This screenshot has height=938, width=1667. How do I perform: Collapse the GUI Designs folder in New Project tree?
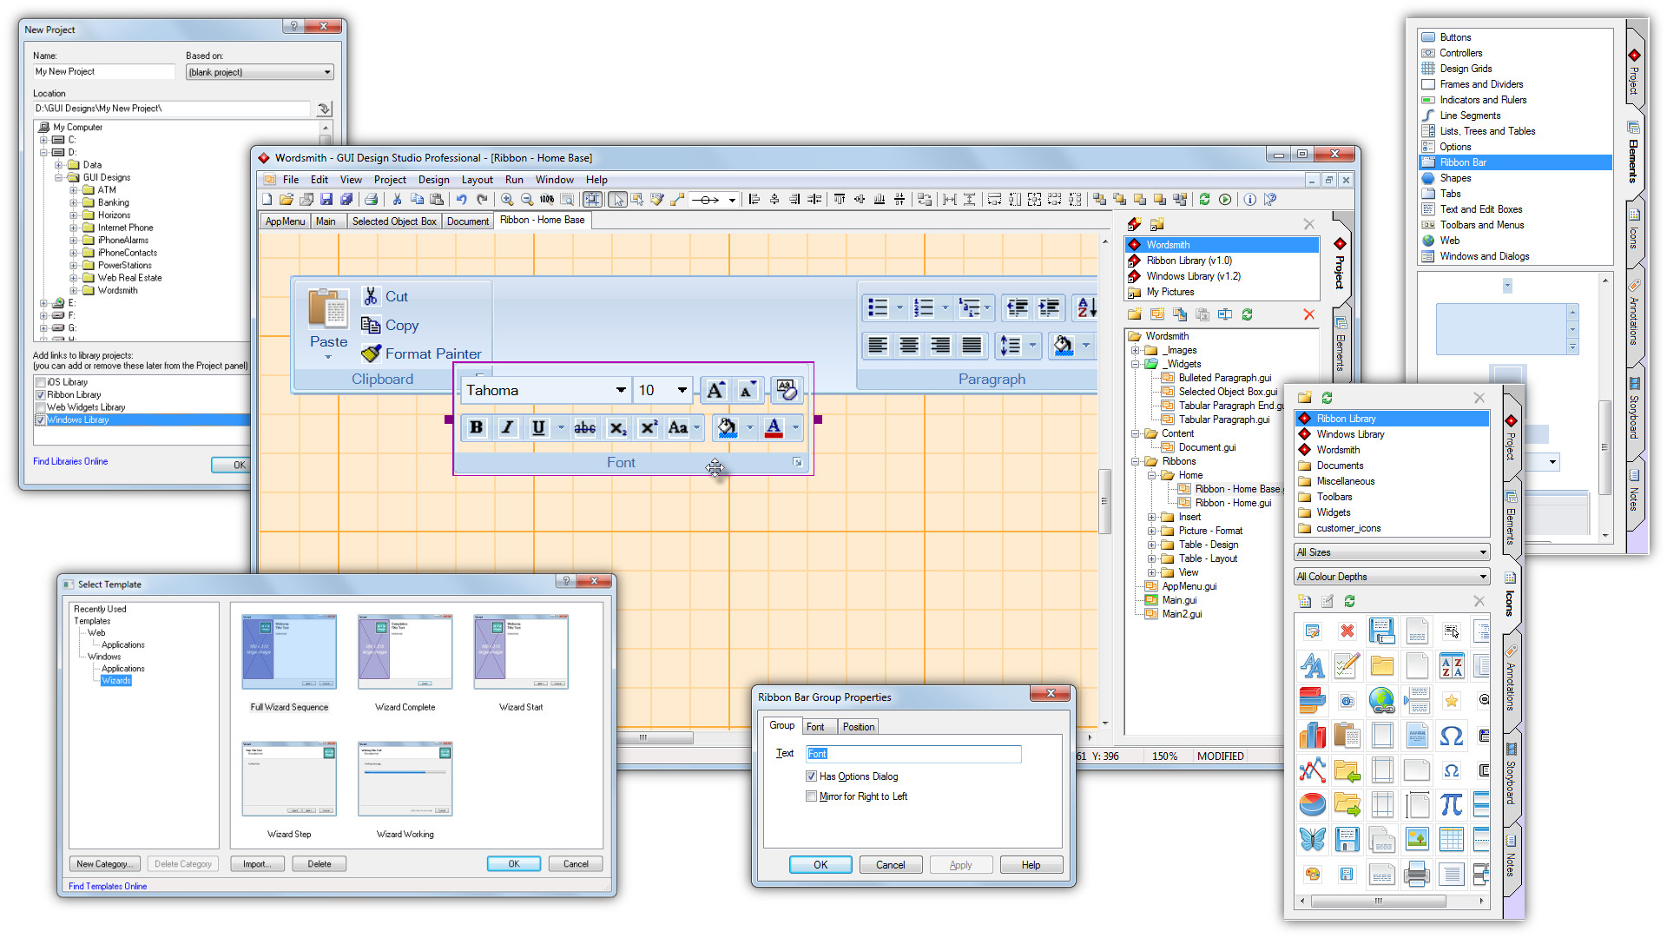pos(59,178)
